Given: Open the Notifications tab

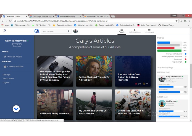Looking at the screenshot, I should [135, 31].
